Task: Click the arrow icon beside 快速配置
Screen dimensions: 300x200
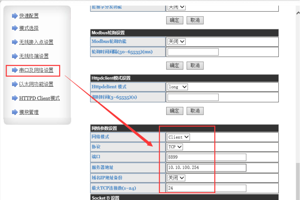Action: click(x=15, y=16)
